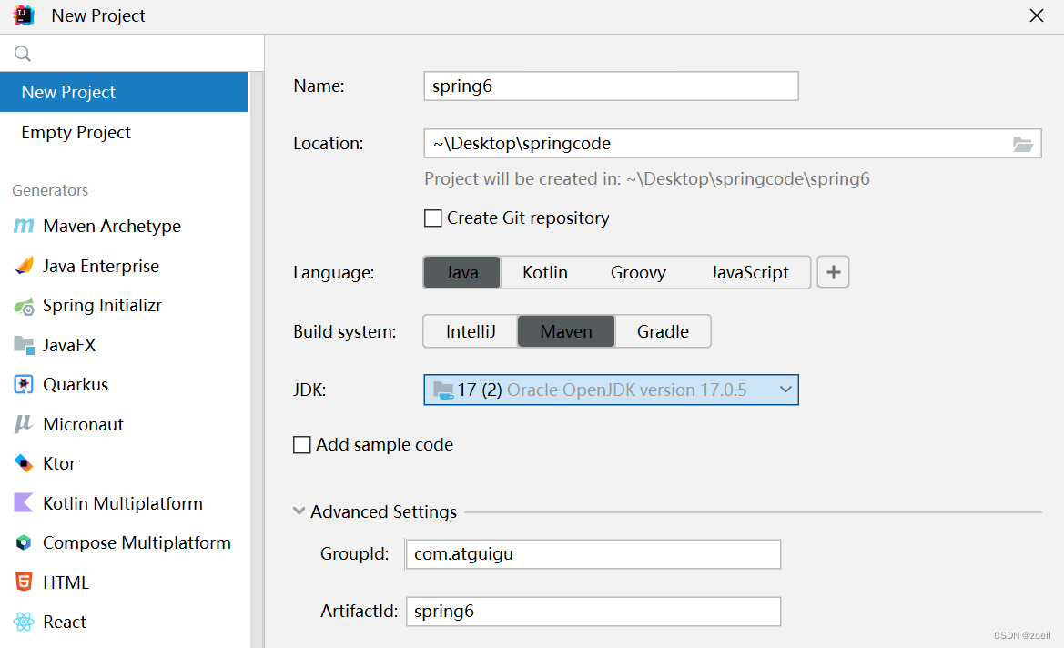Image resolution: width=1064 pixels, height=648 pixels.
Task: Click the Quarkus generator icon
Action: point(24,385)
